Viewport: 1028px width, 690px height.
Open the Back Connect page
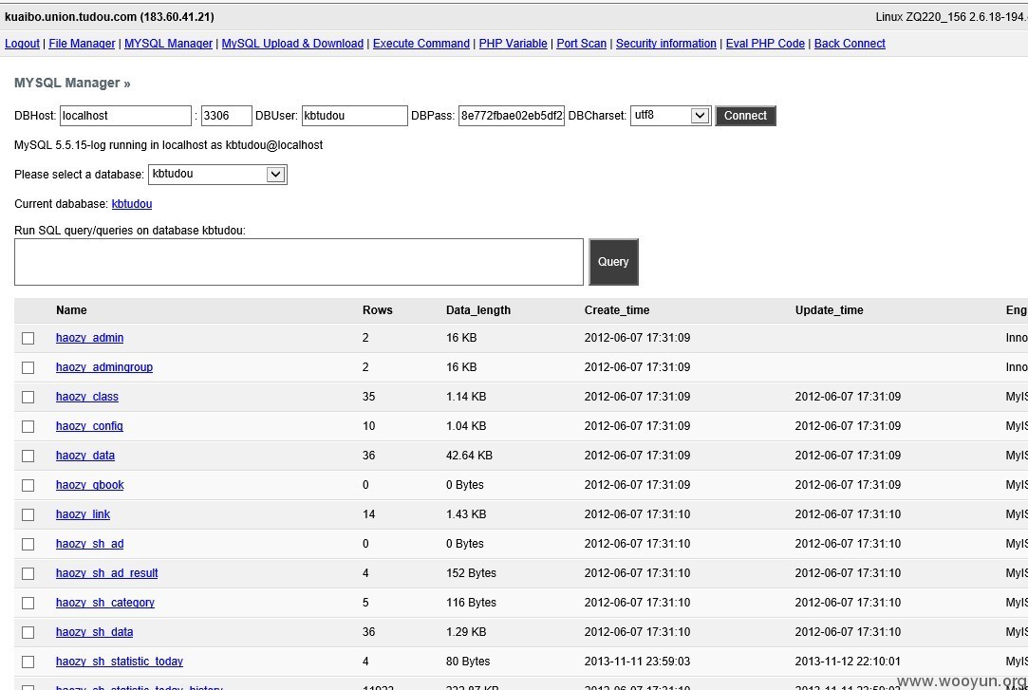(x=850, y=44)
